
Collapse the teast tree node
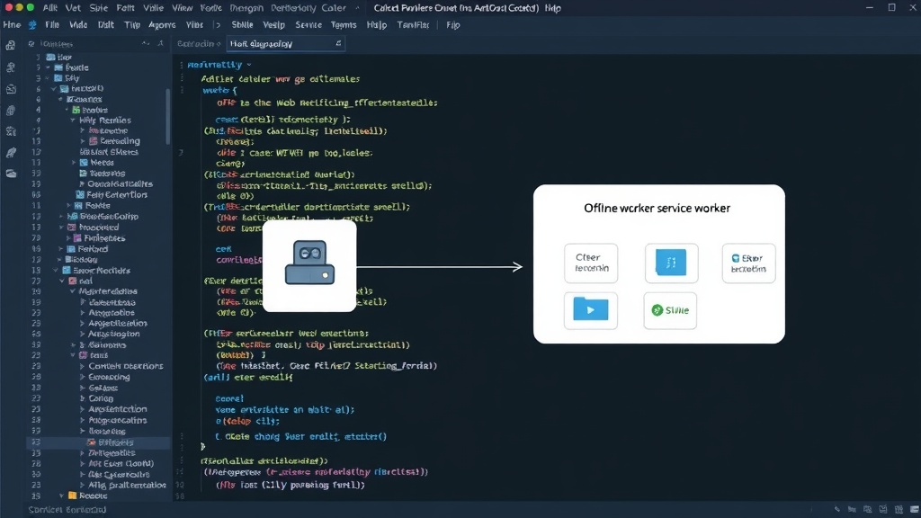(73, 355)
